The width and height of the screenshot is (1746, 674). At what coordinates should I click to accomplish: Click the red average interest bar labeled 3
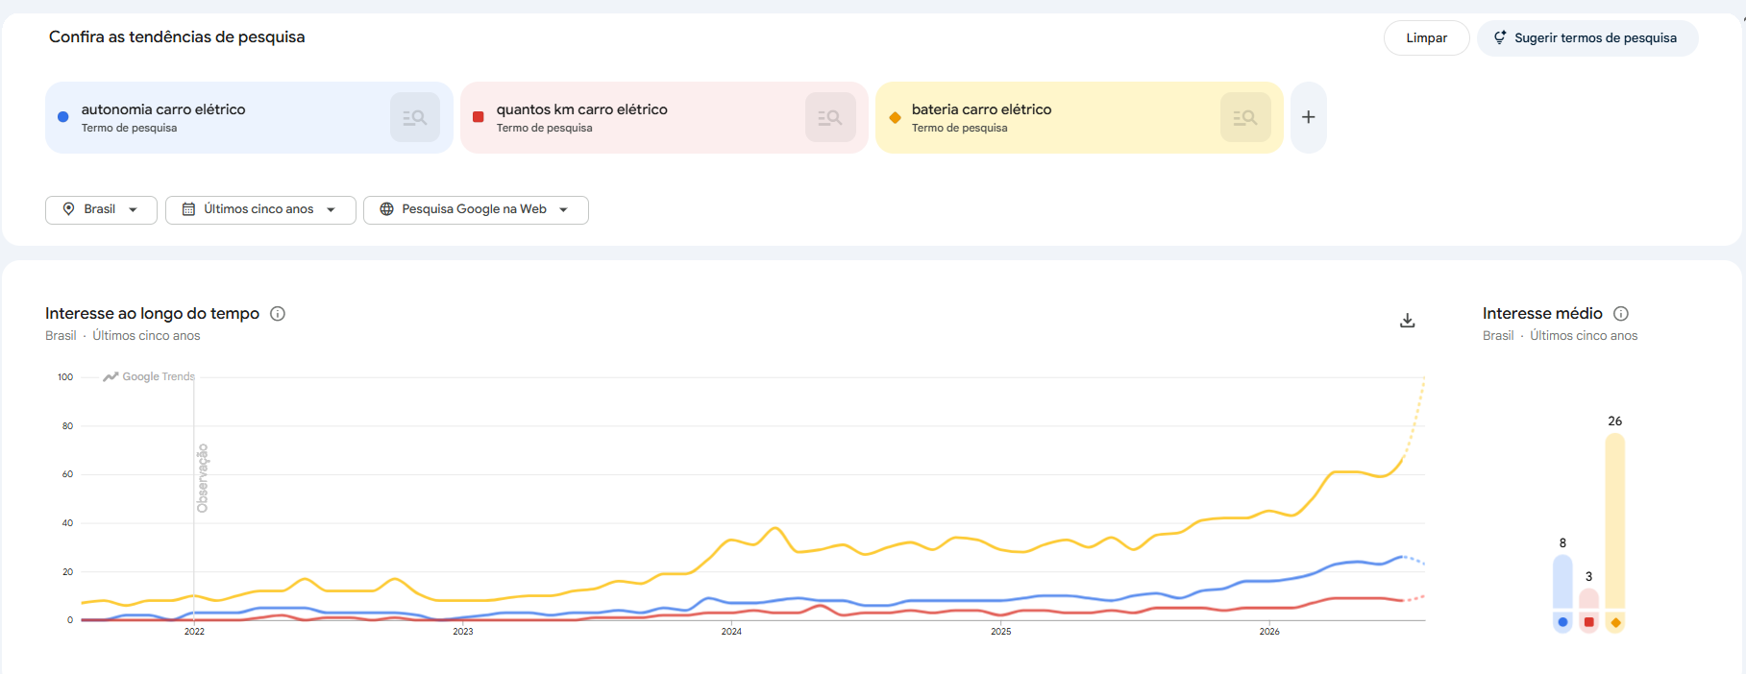(x=1588, y=599)
